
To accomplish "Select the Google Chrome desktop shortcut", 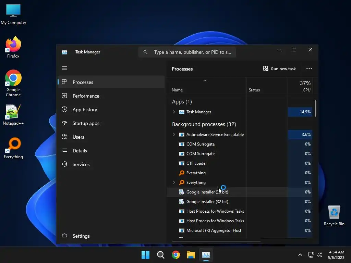I will click(x=13, y=83).
